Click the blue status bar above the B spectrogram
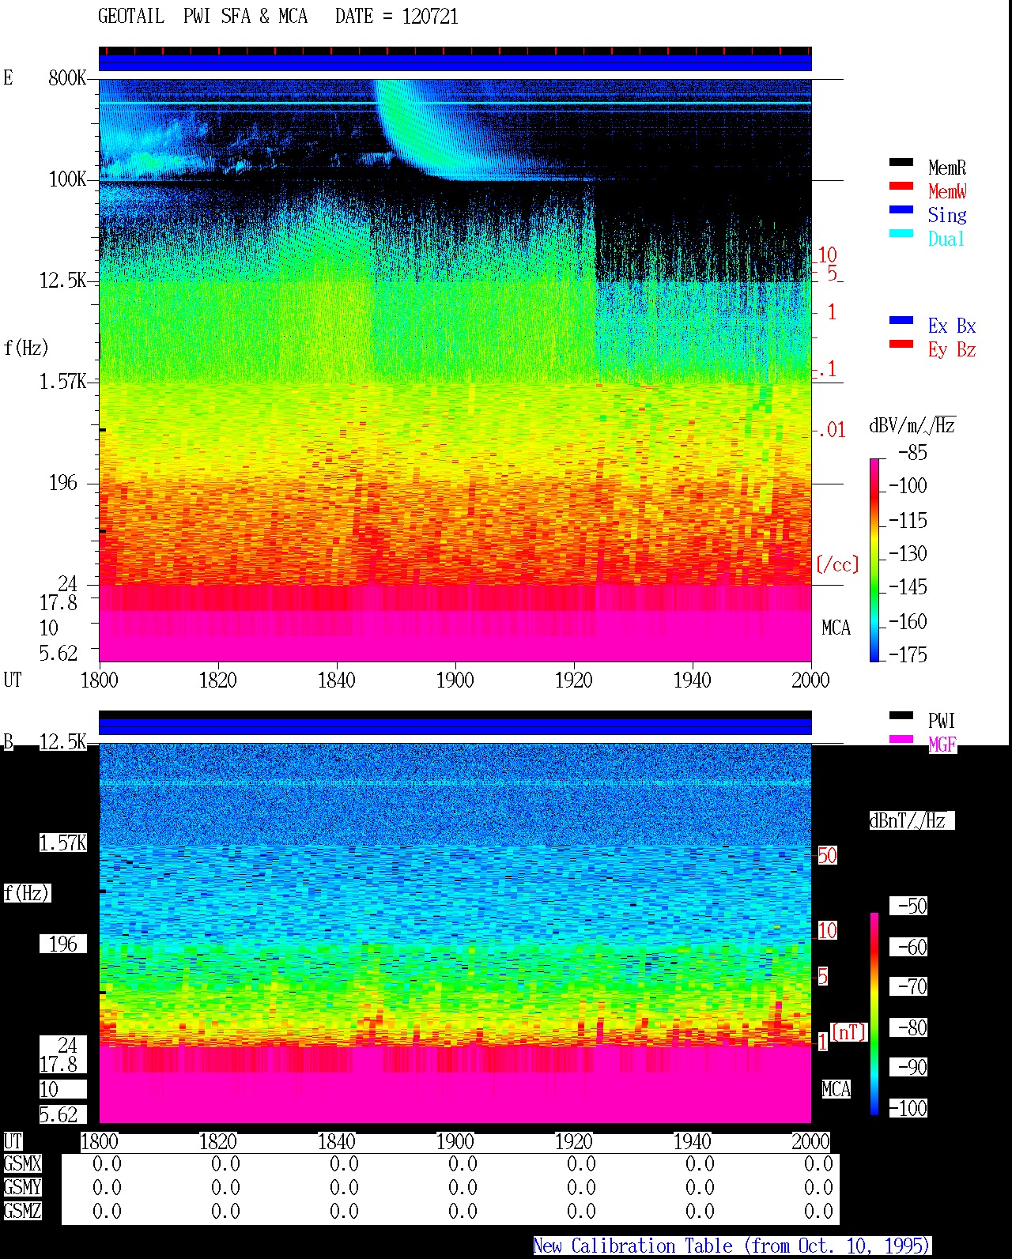This screenshot has width=1012, height=1259. (x=455, y=726)
